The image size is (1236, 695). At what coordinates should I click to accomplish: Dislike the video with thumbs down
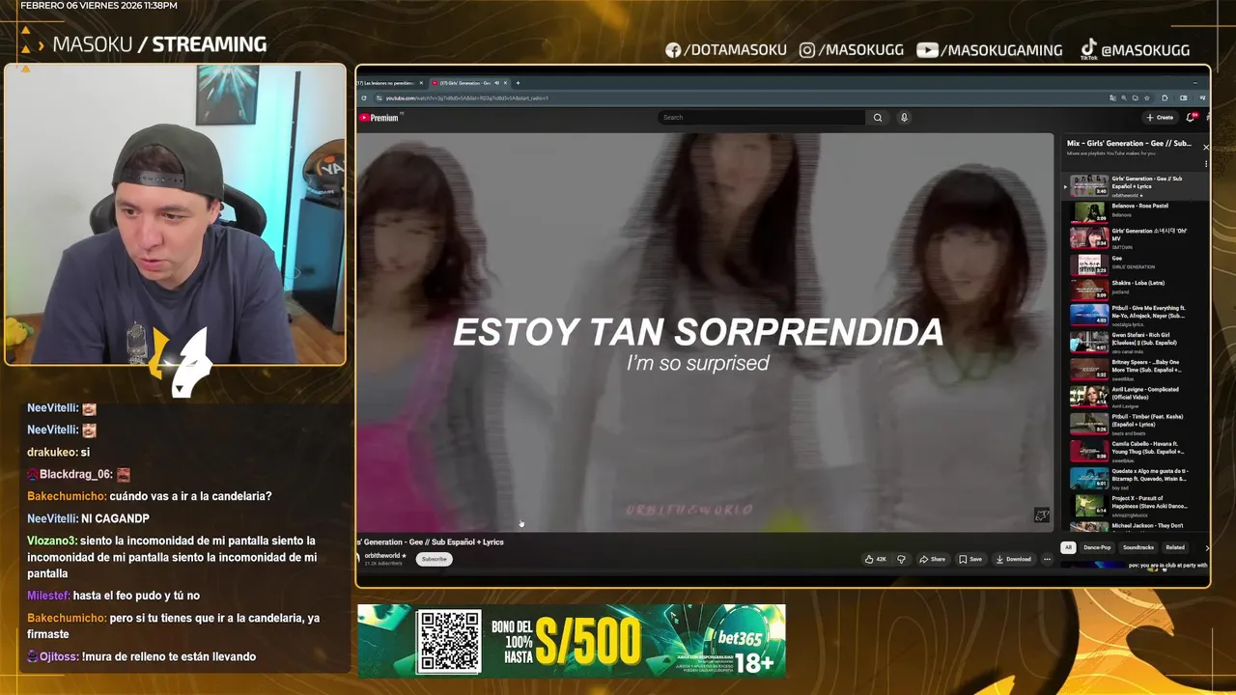coord(901,559)
